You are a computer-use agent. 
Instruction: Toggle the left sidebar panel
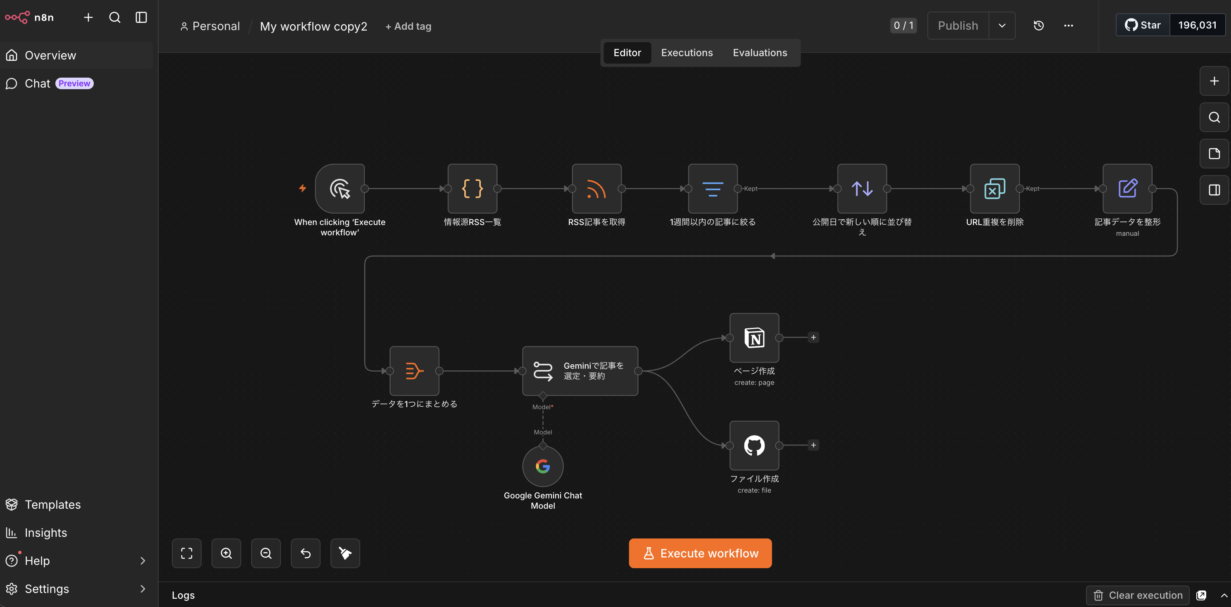coord(141,18)
